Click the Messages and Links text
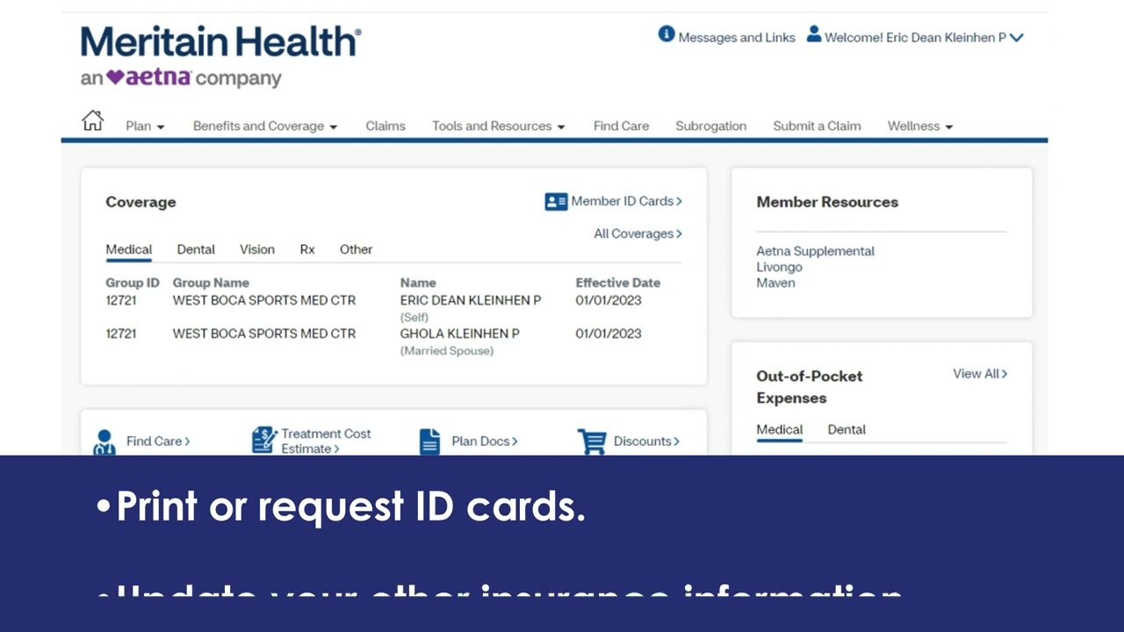The width and height of the screenshot is (1124, 632). [x=737, y=38]
